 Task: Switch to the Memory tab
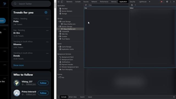[114, 2]
